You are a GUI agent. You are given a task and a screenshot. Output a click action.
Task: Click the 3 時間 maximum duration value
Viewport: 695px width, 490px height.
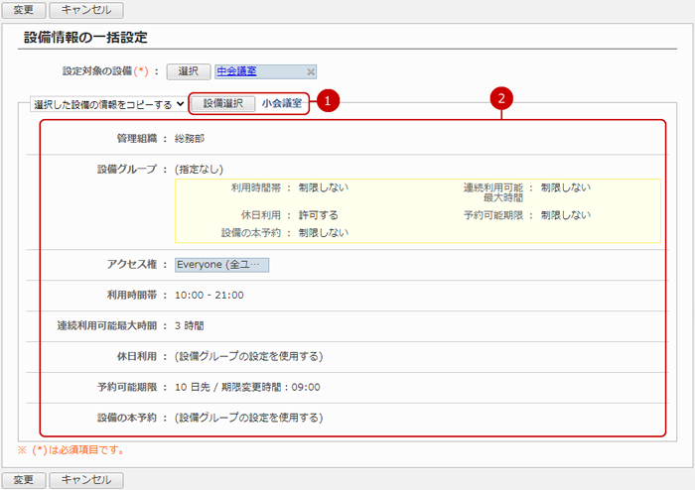(x=193, y=325)
